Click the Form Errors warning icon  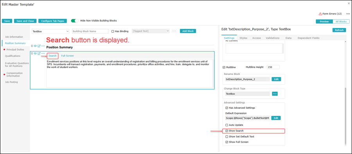(320, 14)
